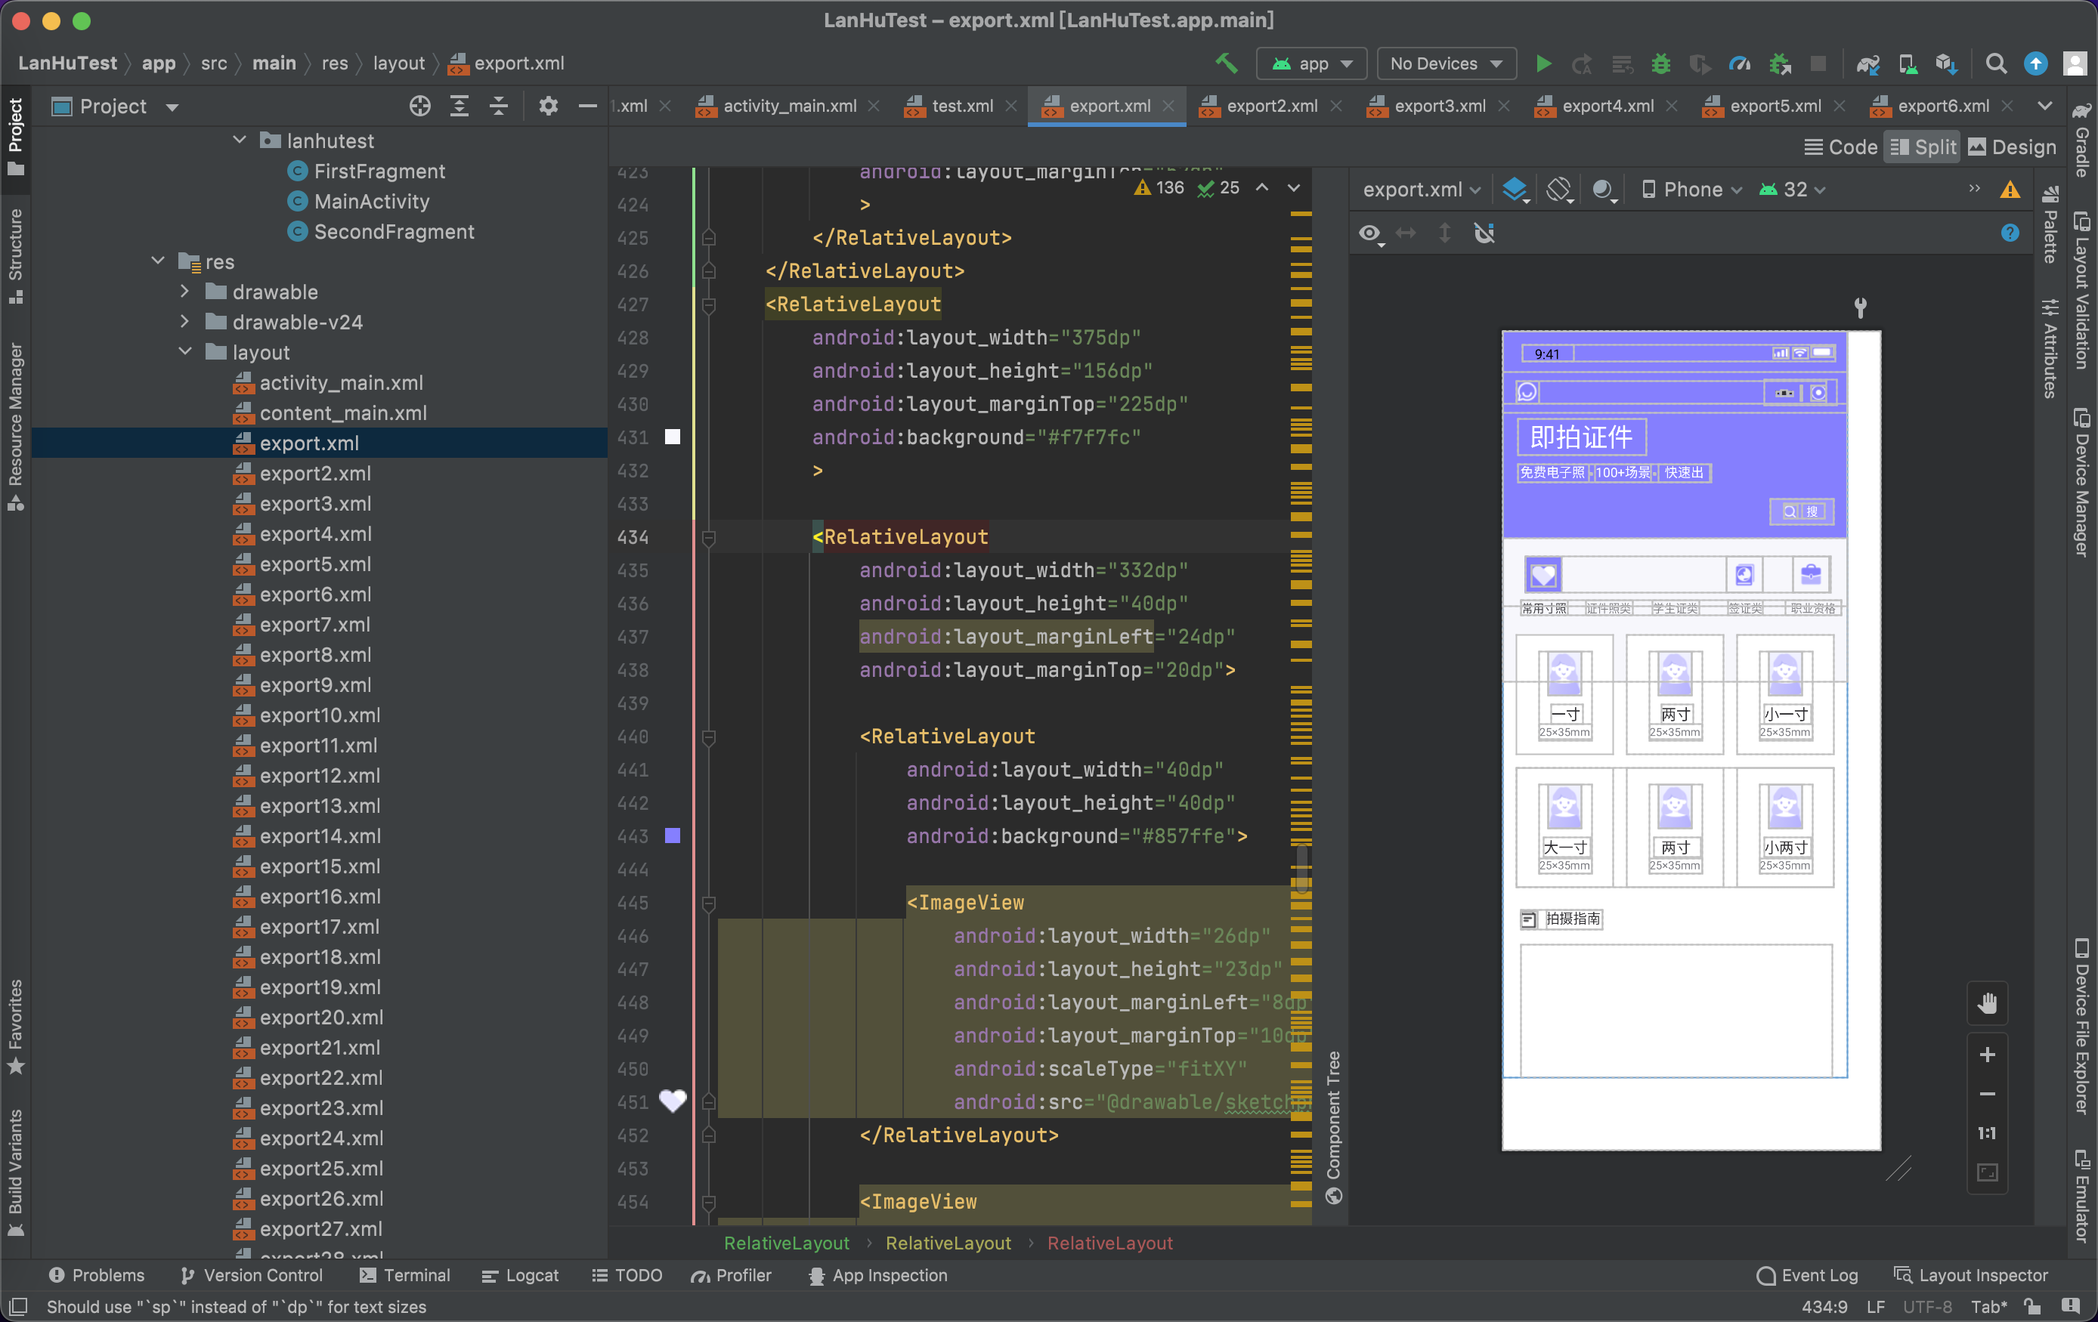Select the pan hand tool in preview

(x=1986, y=1003)
